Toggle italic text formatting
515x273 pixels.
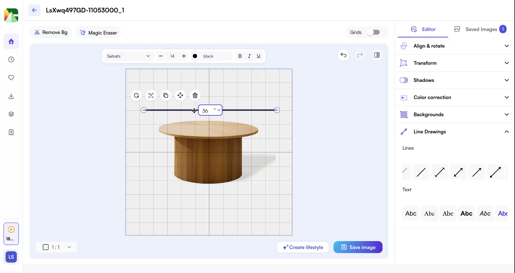pyautogui.click(x=249, y=56)
